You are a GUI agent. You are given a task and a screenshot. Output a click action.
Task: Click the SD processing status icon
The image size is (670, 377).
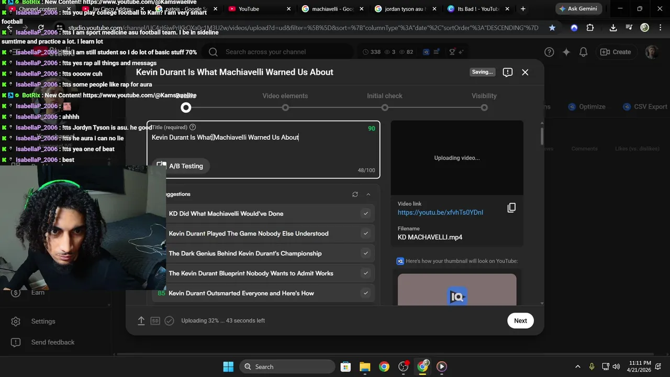click(155, 320)
